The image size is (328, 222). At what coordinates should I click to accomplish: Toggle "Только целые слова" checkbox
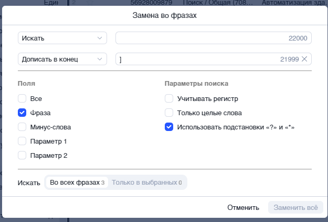(169, 113)
